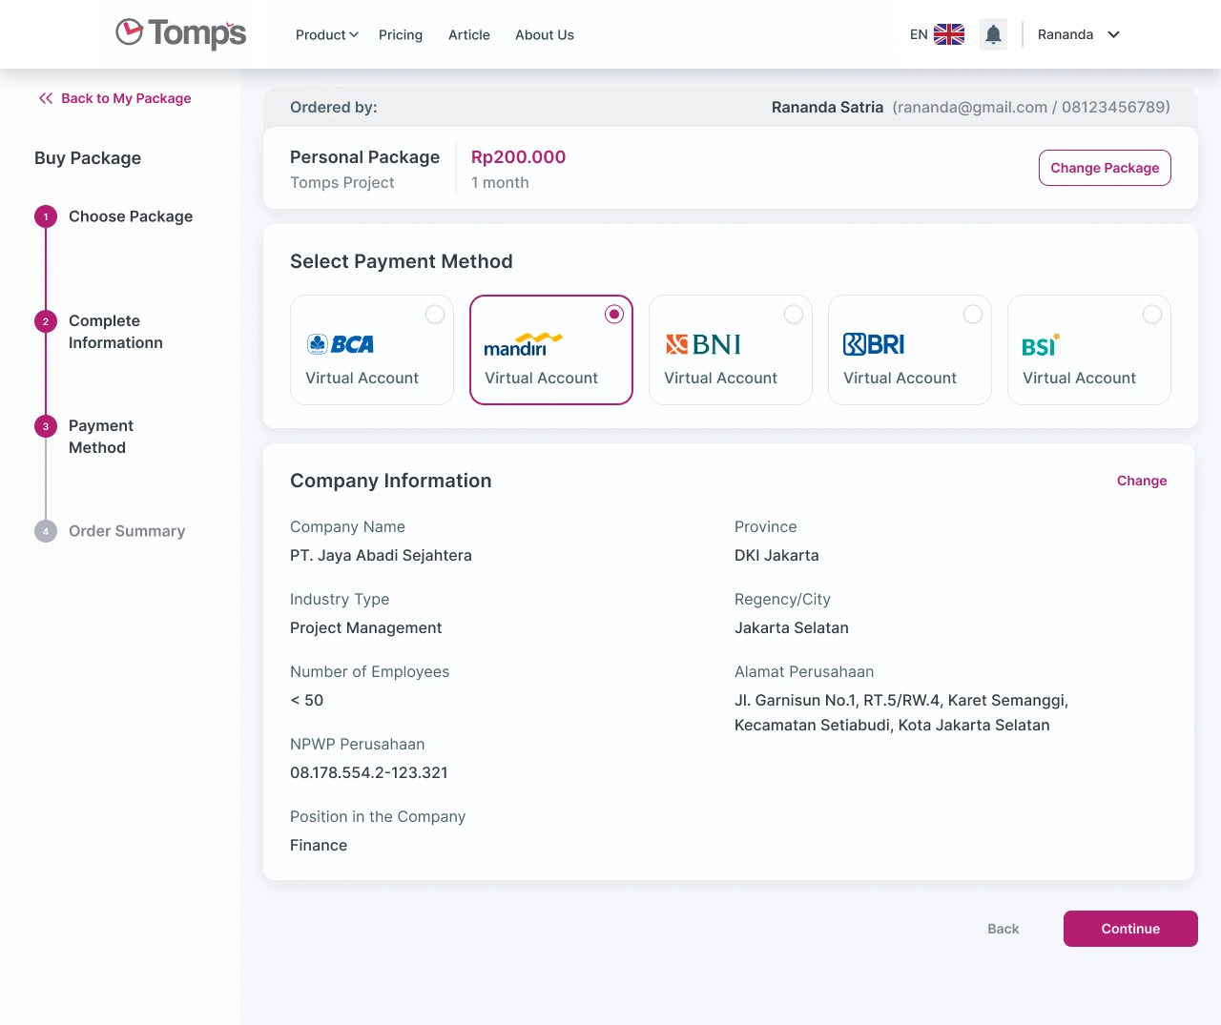Go to the Pricing menu item
Image resolution: width=1221 pixels, height=1025 pixels.
401,34
